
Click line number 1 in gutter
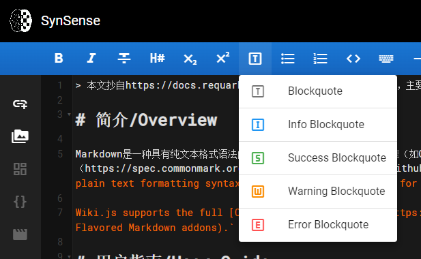(61, 85)
